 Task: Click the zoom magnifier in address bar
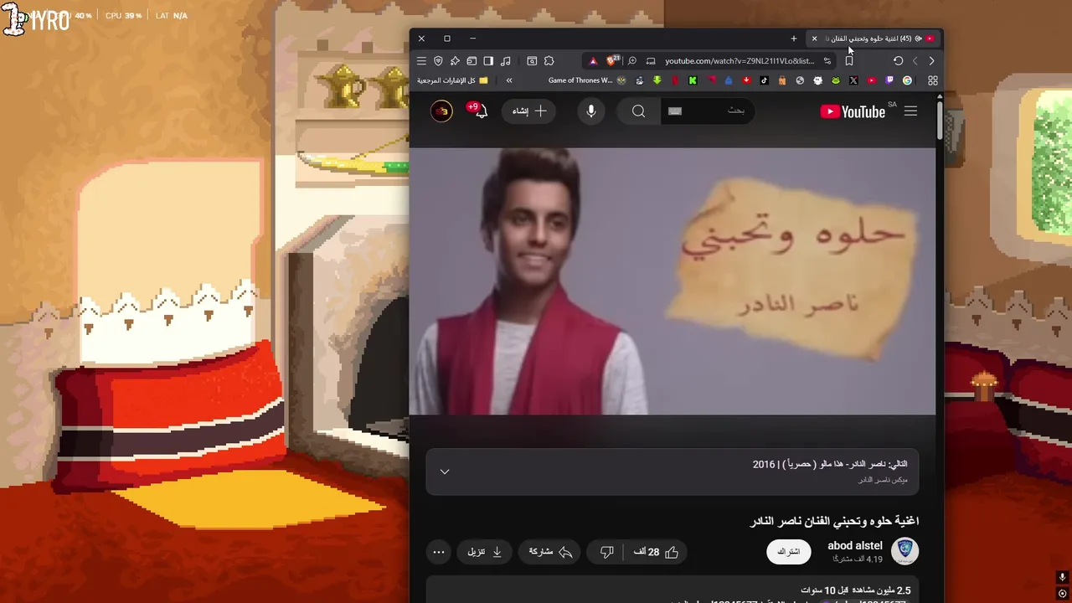tap(632, 61)
